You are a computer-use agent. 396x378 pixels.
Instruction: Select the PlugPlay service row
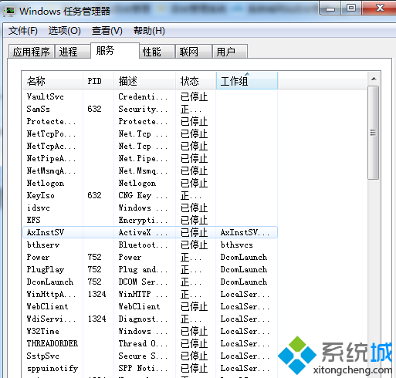click(150, 269)
